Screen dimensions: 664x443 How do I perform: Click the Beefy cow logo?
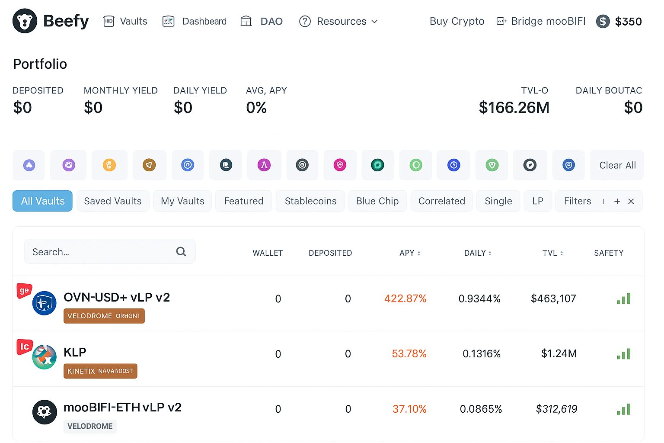coord(25,21)
